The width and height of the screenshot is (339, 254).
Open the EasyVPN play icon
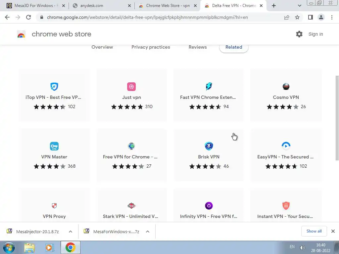[286, 146]
